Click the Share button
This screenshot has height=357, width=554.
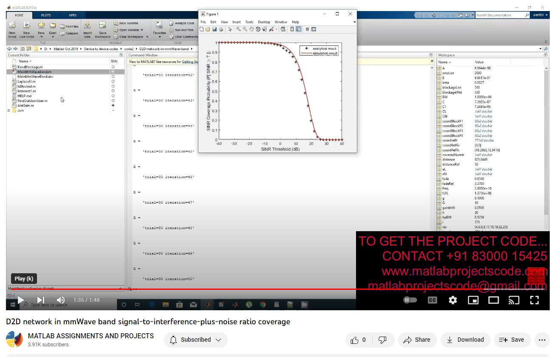coord(417,340)
